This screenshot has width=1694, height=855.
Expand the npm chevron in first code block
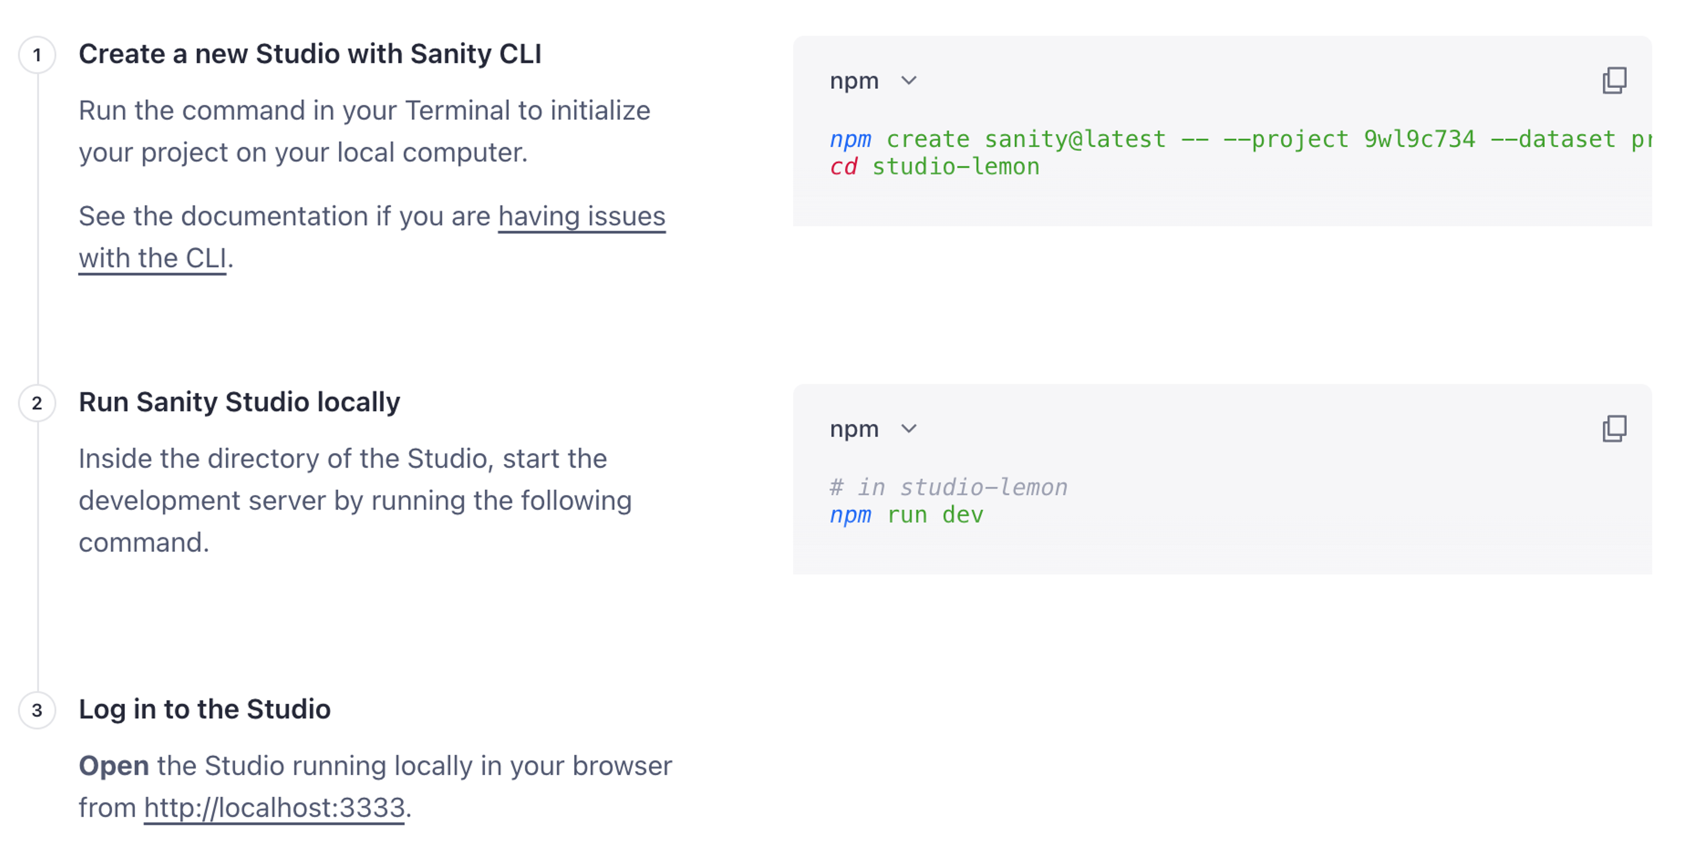909,81
